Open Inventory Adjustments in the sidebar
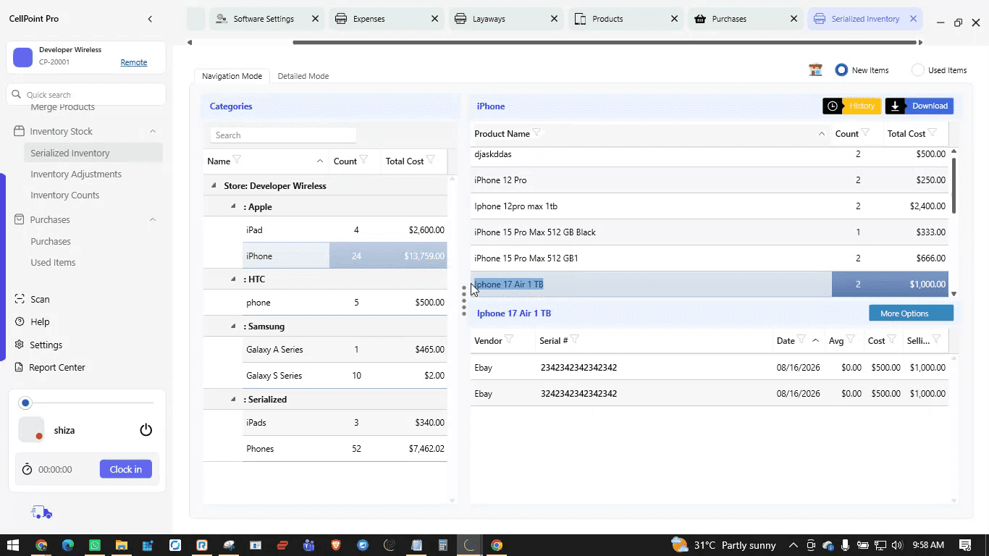The height and width of the screenshot is (556, 989). [76, 174]
